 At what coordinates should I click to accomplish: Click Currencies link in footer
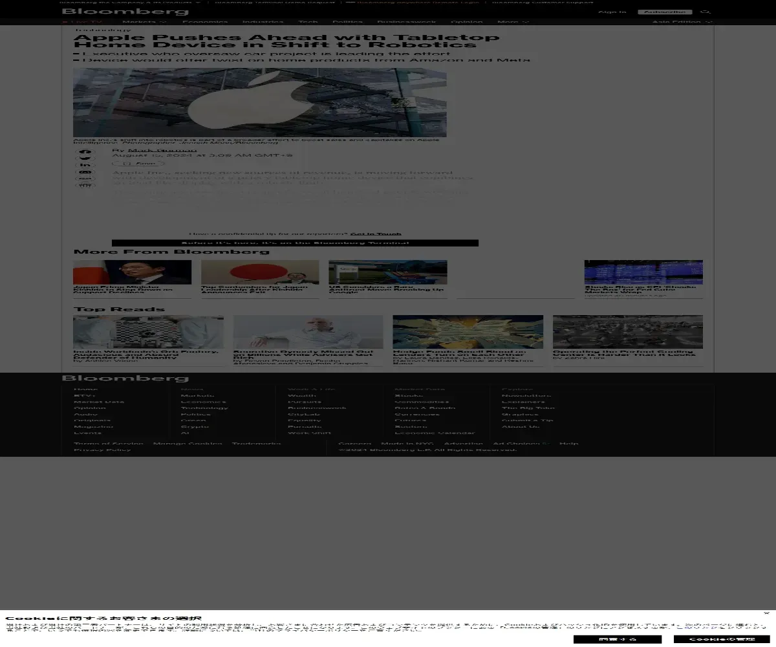(417, 415)
